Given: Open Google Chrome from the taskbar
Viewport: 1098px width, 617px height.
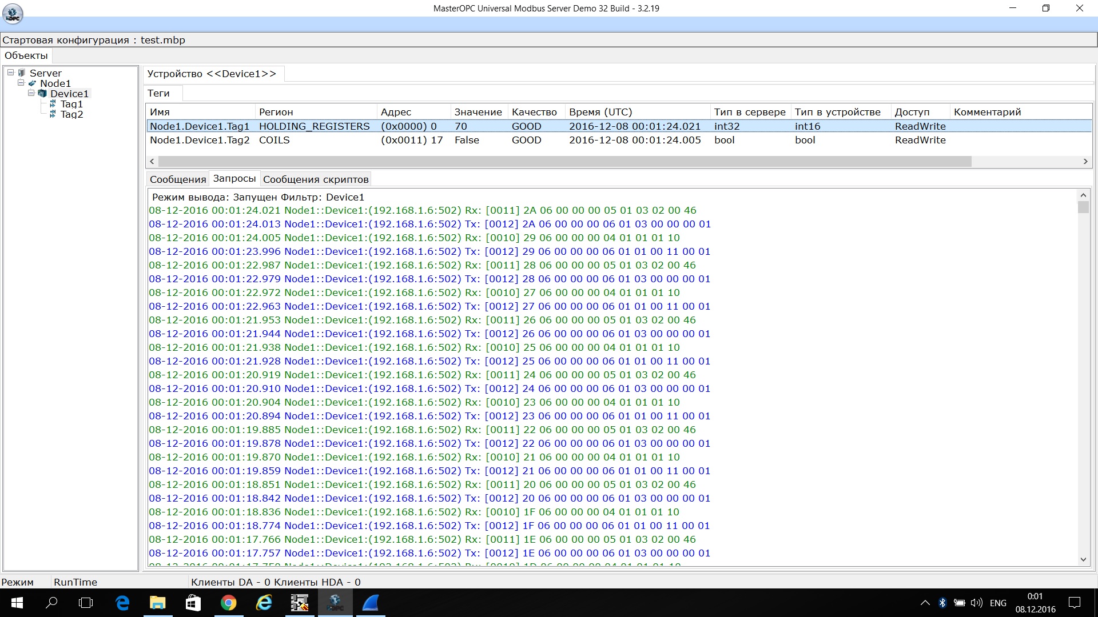Looking at the screenshot, I should click(x=228, y=603).
